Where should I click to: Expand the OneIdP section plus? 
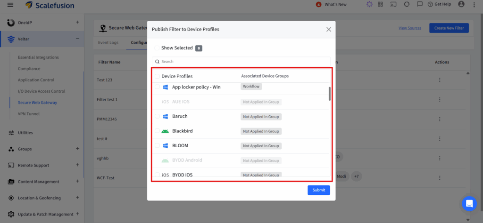(78, 22)
